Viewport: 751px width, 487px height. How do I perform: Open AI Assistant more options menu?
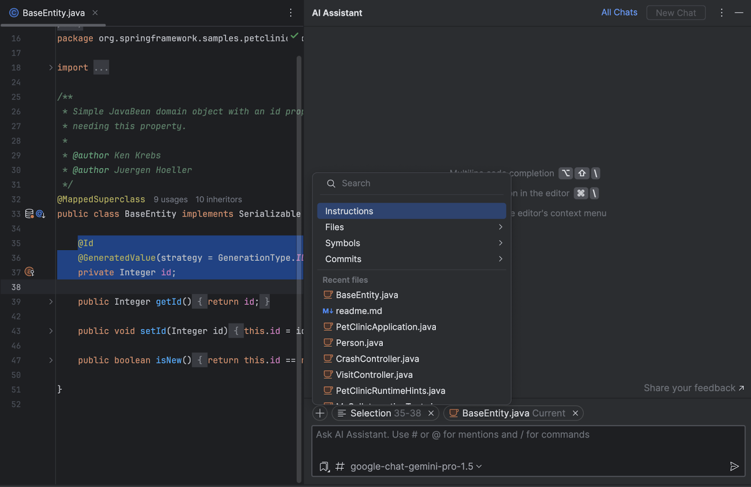click(721, 13)
